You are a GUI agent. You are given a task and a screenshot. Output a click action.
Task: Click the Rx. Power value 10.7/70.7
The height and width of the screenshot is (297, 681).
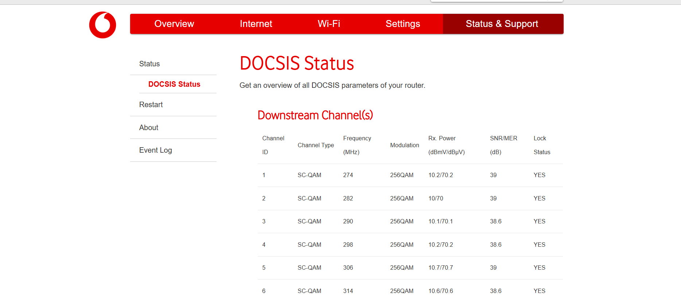pyautogui.click(x=441, y=268)
